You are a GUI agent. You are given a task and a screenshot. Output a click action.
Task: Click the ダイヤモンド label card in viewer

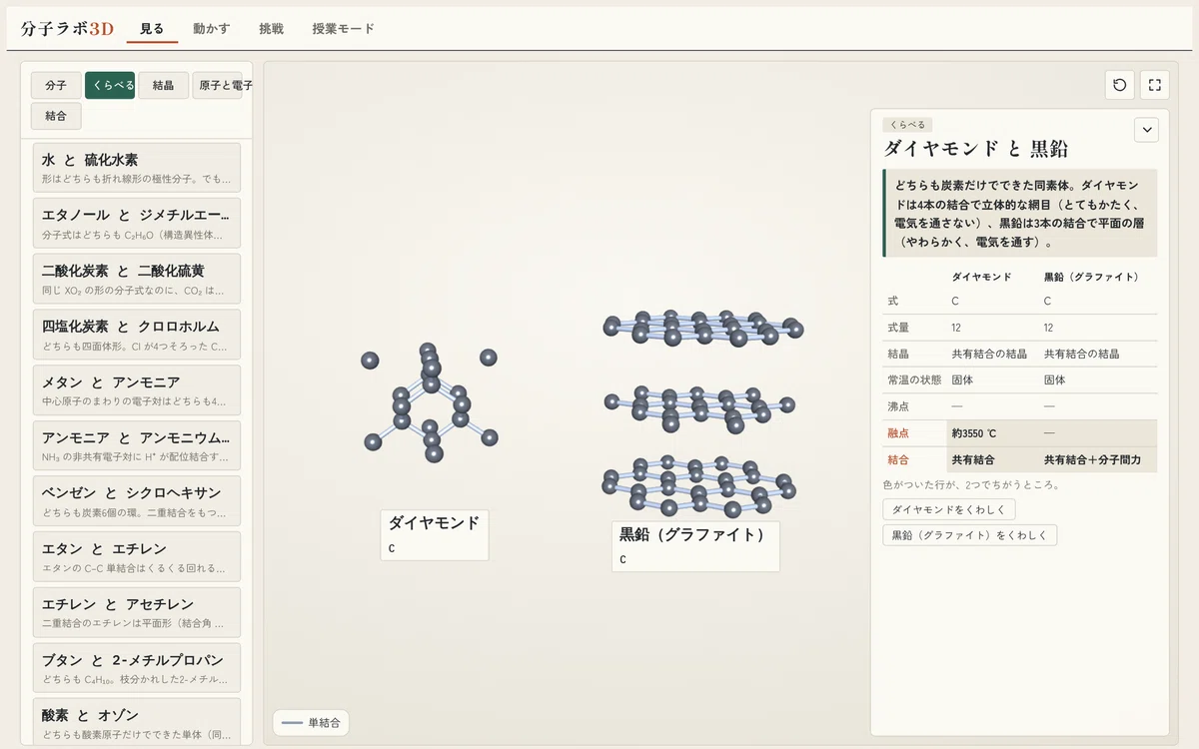(x=435, y=534)
